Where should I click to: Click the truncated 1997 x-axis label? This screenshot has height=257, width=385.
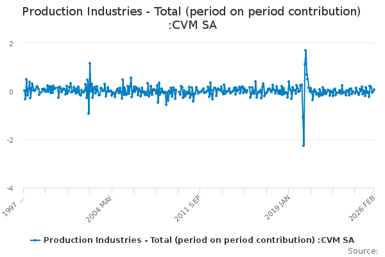(13, 206)
